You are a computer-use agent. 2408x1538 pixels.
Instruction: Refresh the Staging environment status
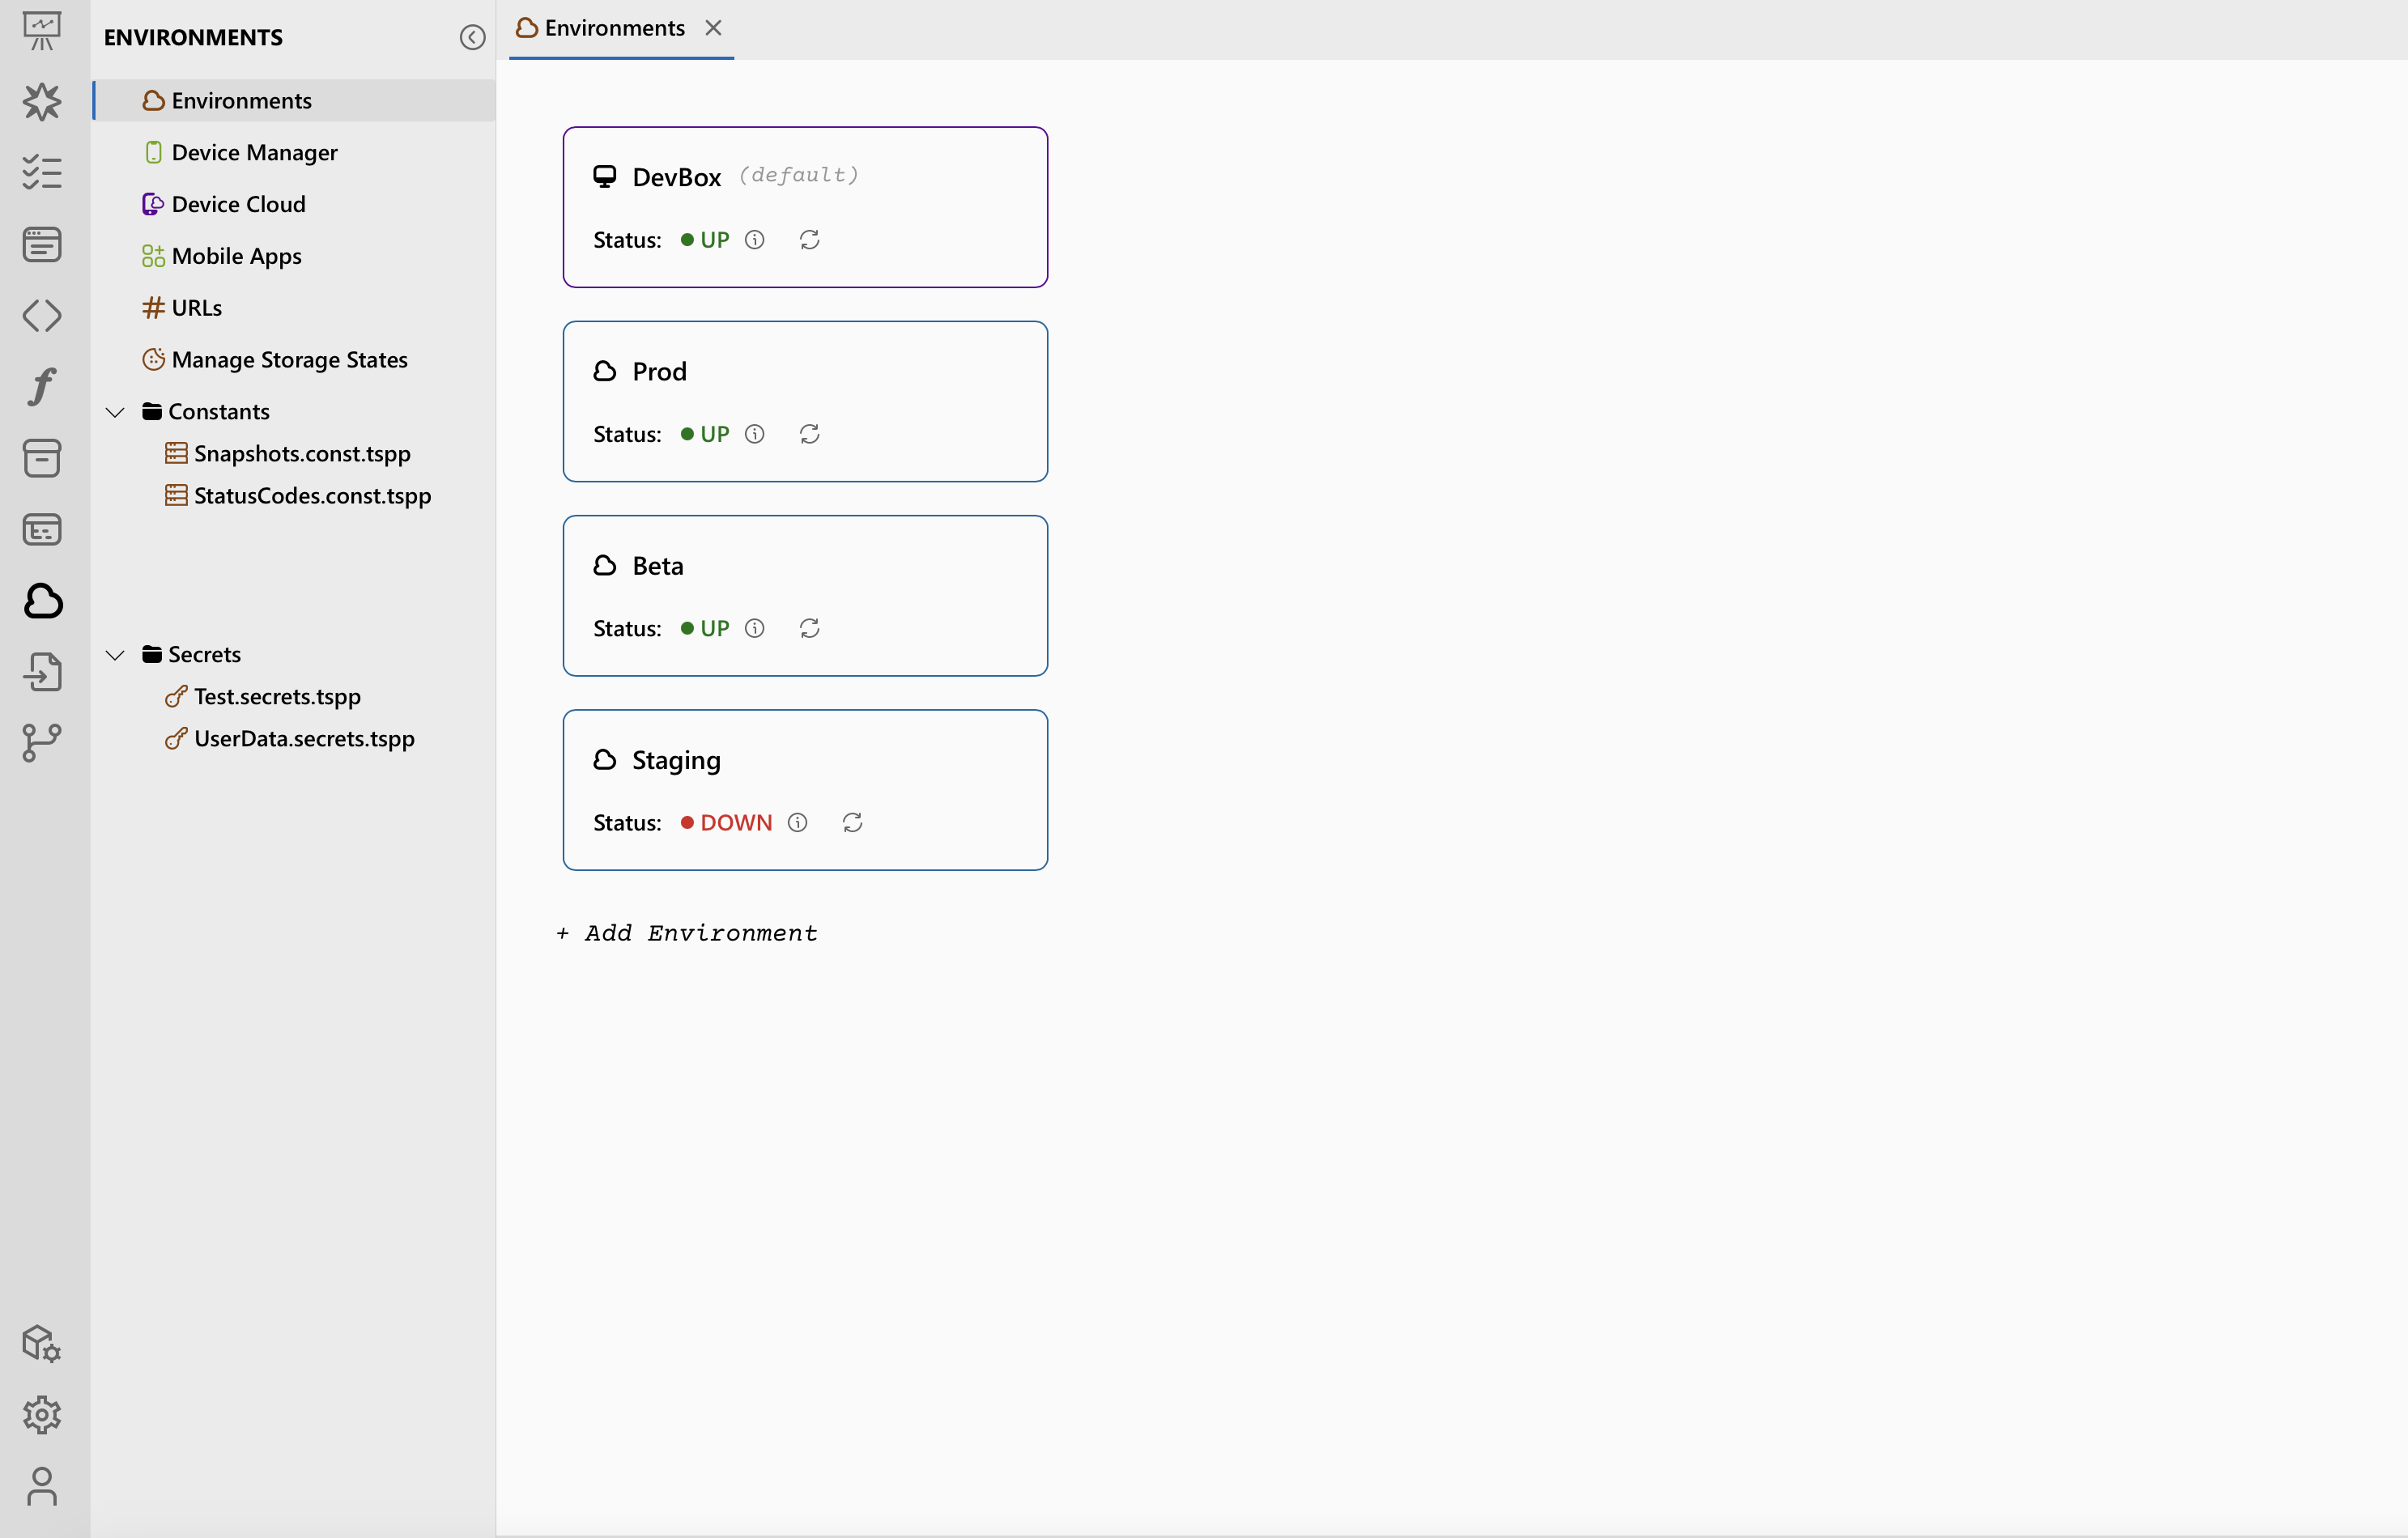click(851, 821)
